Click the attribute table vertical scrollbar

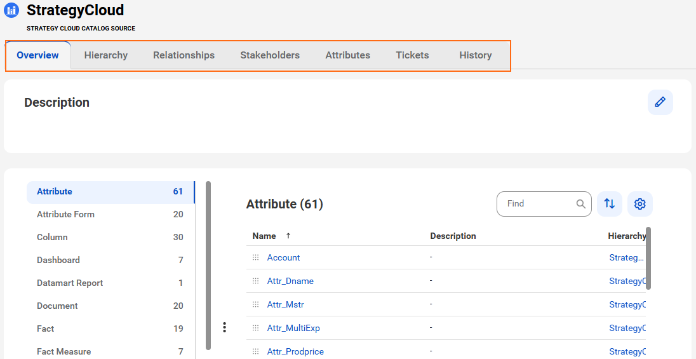click(648, 258)
